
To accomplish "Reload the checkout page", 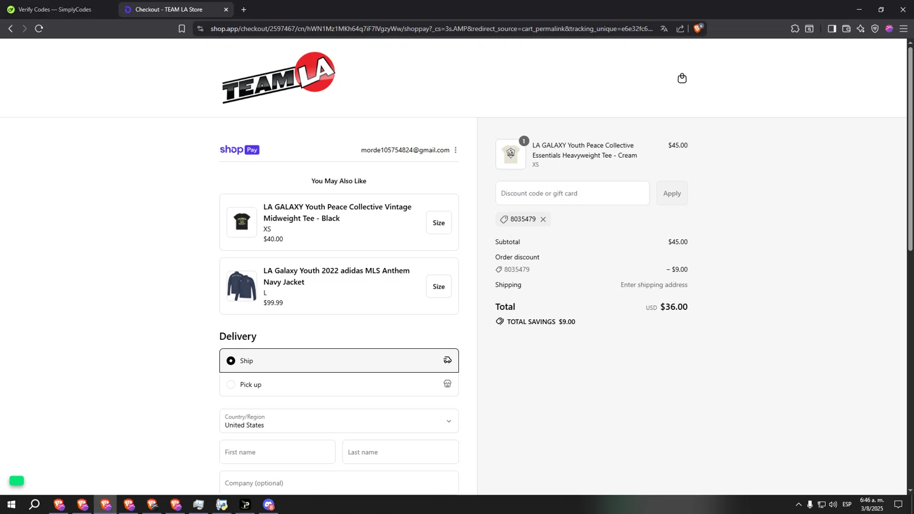I will tap(39, 29).
